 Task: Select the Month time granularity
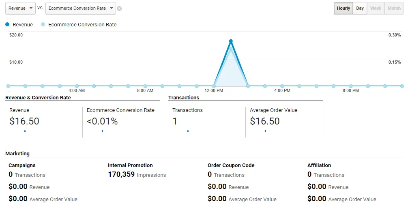coord(394,8)
